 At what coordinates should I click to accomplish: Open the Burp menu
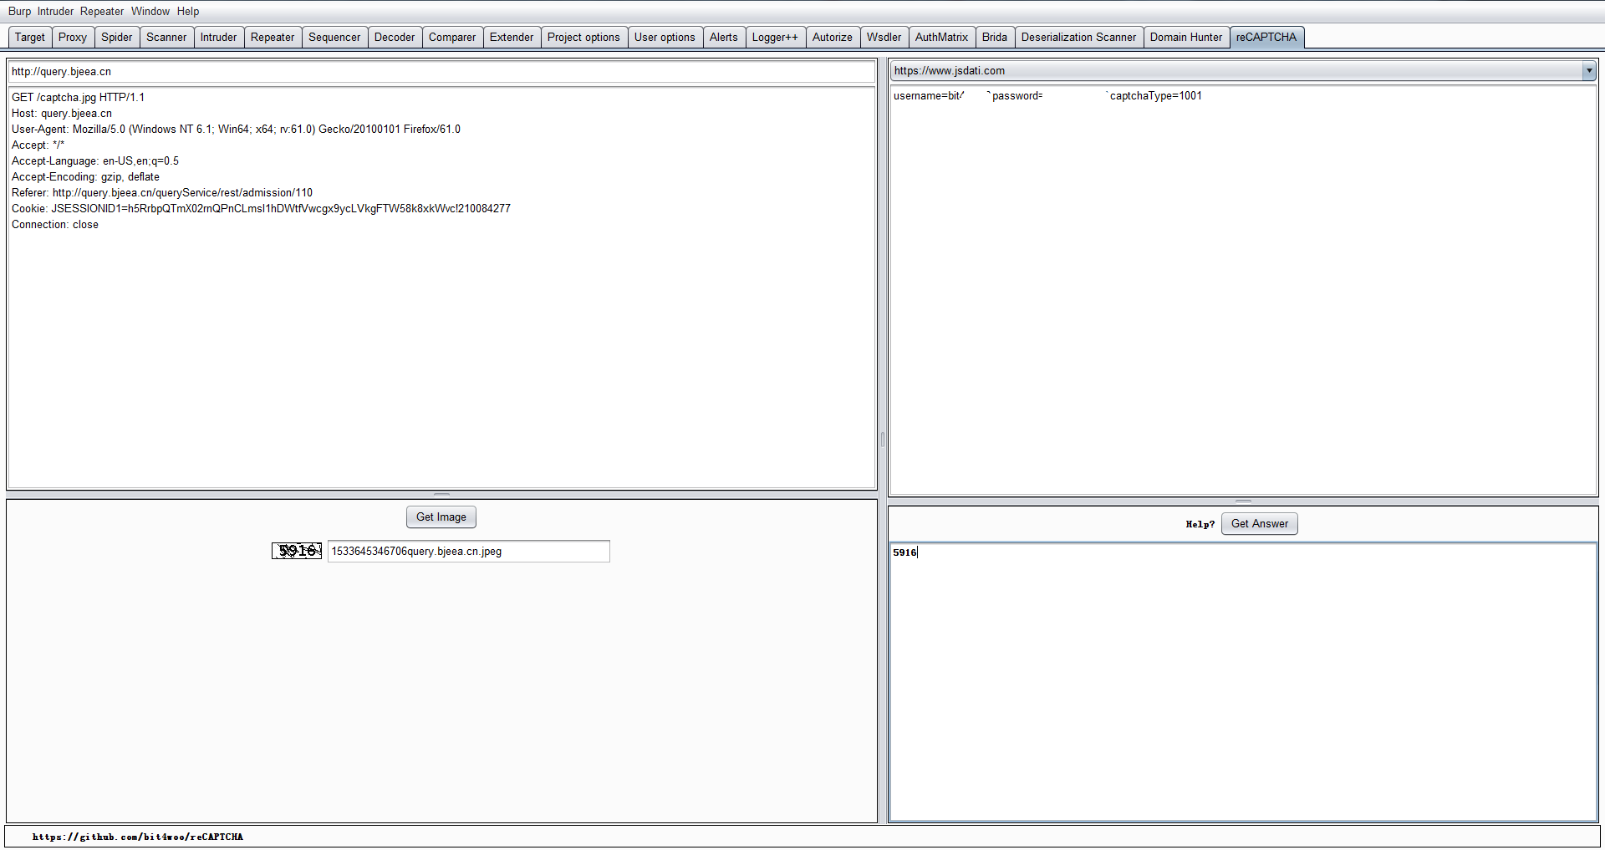[19, 11]
